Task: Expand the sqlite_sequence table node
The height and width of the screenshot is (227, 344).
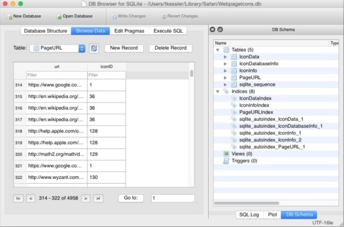Action: tap(225, 84)
